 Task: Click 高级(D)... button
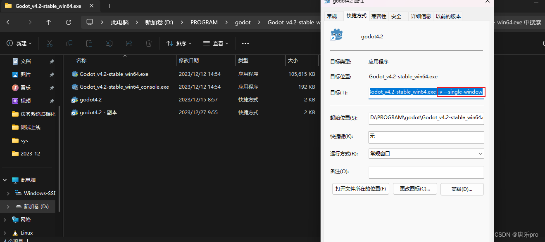(462, 189)
